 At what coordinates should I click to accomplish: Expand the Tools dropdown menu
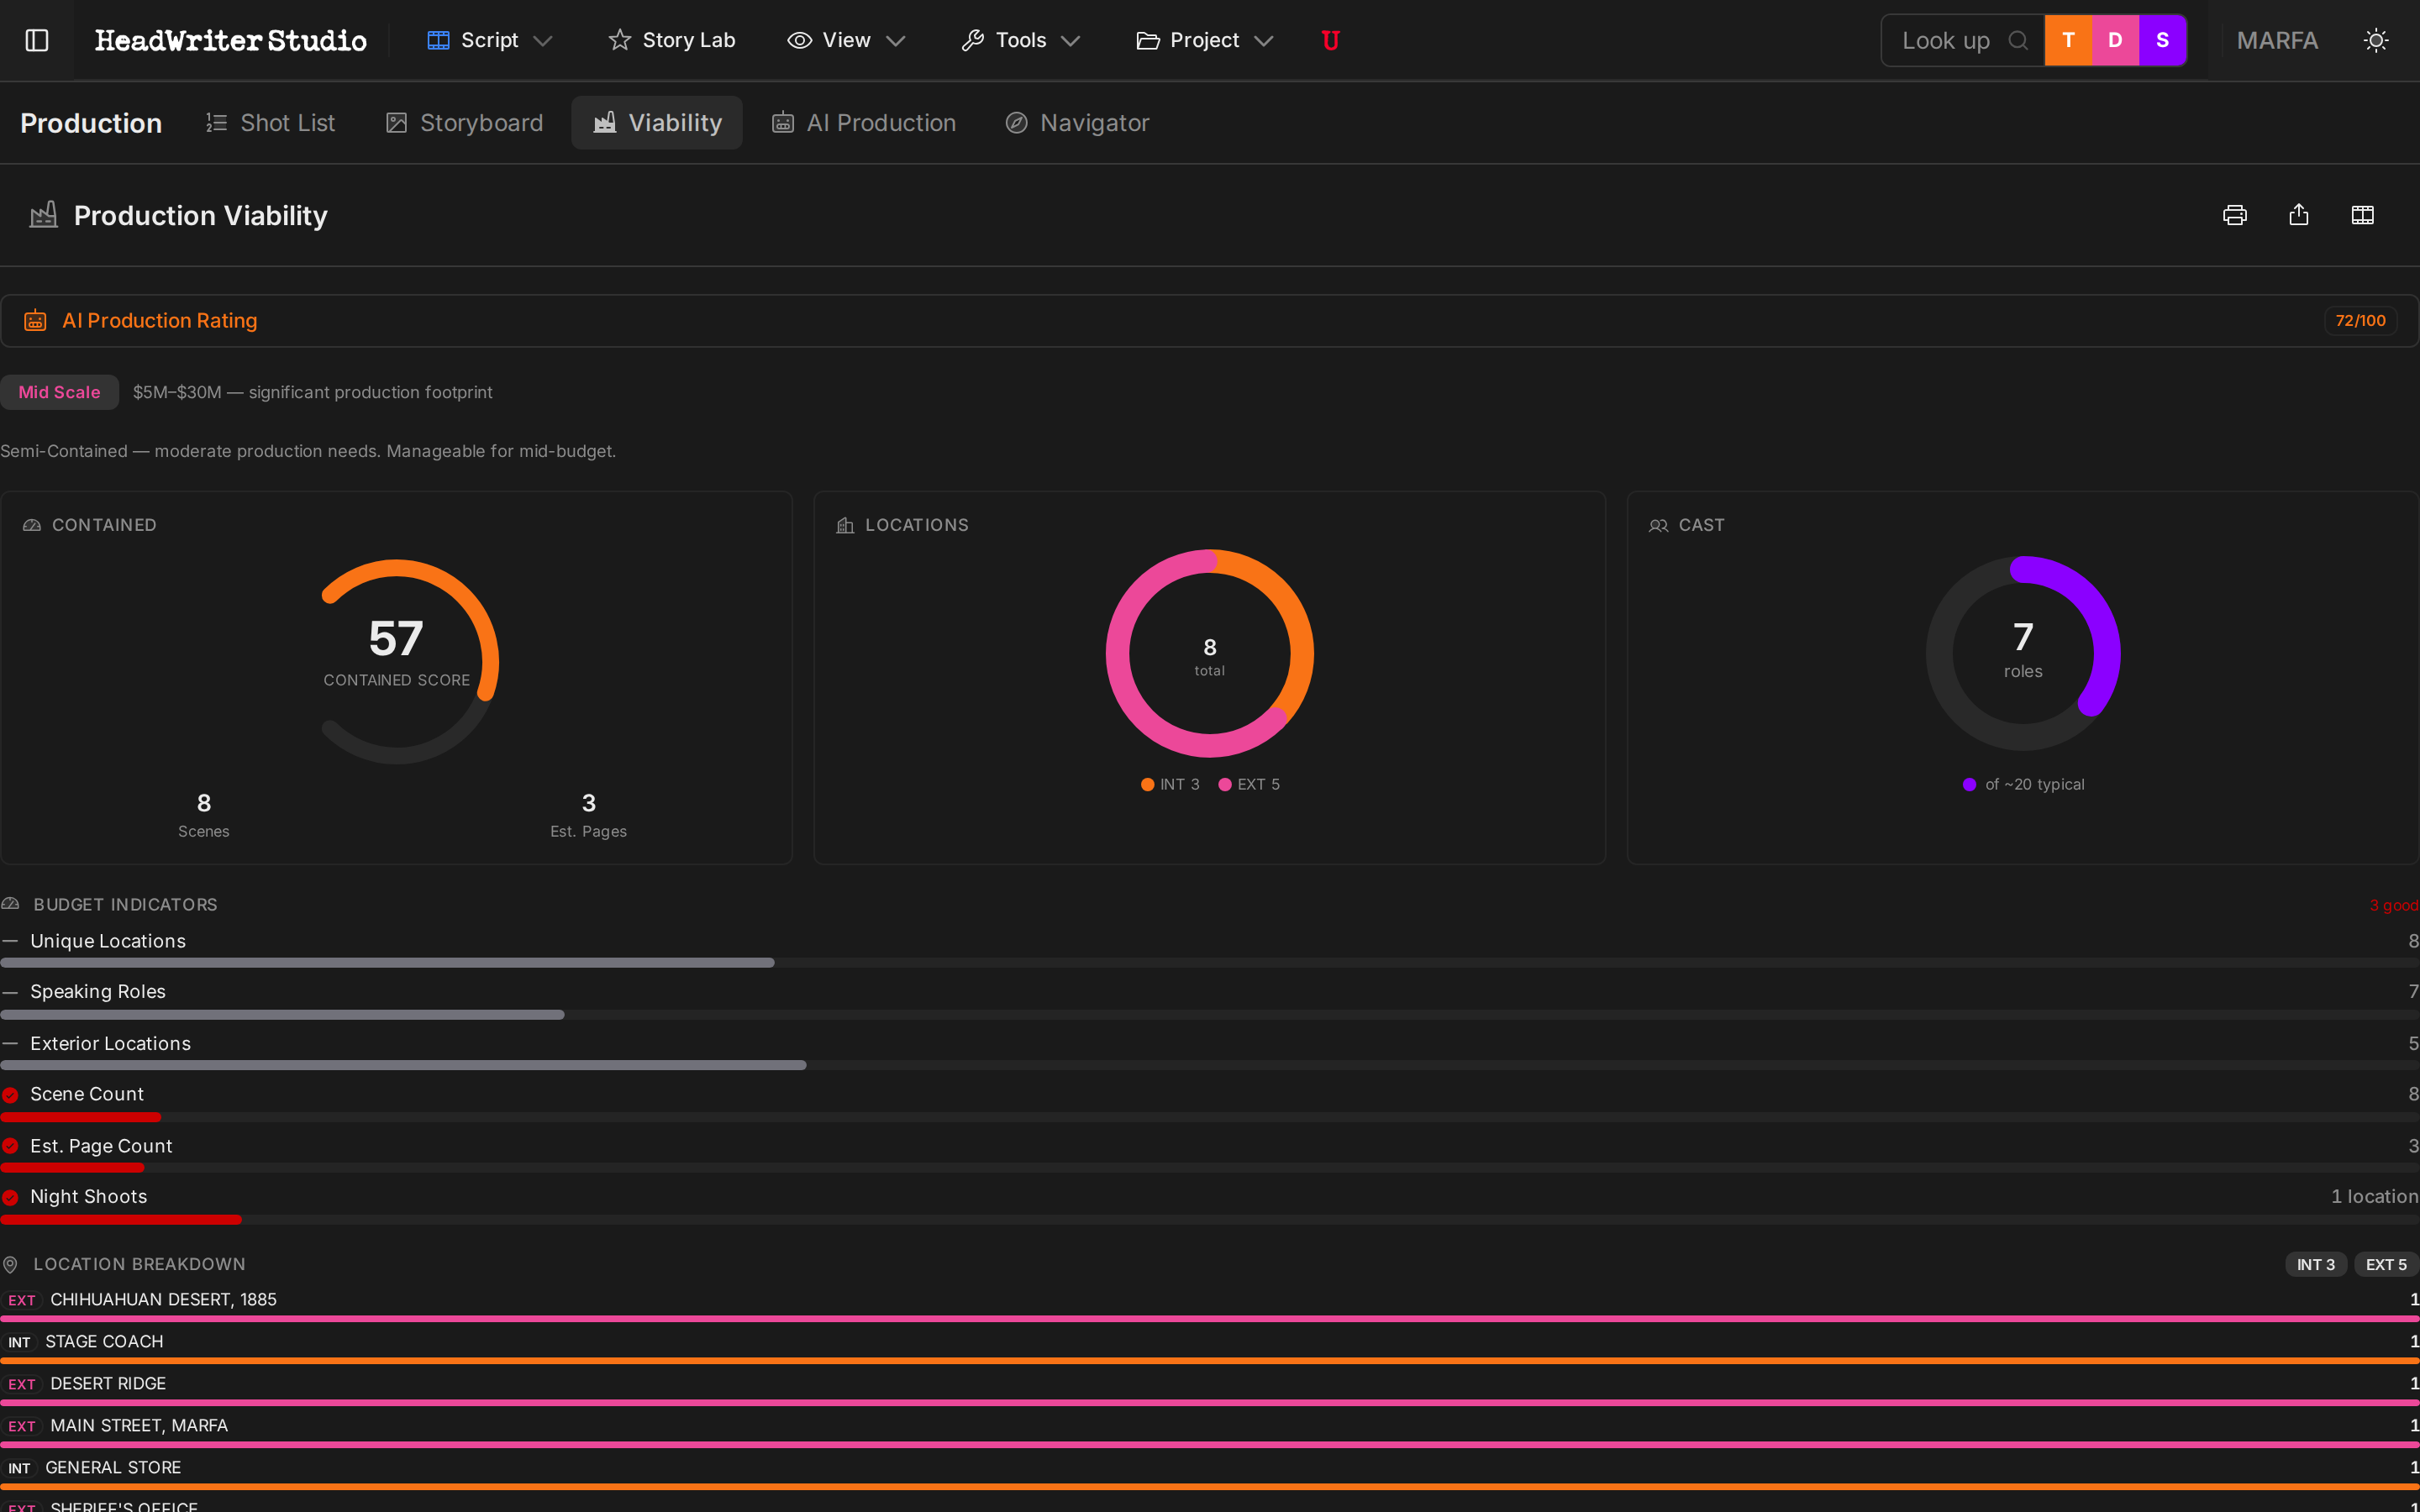tap(1021, 40)
